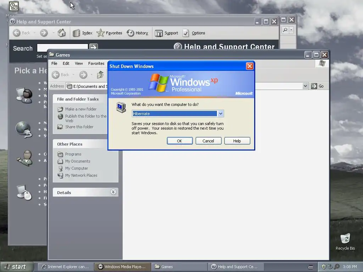Open My Documents under Other Places

coord(78,161)
